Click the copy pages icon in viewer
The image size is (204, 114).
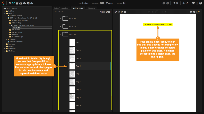tap(122, 12)
